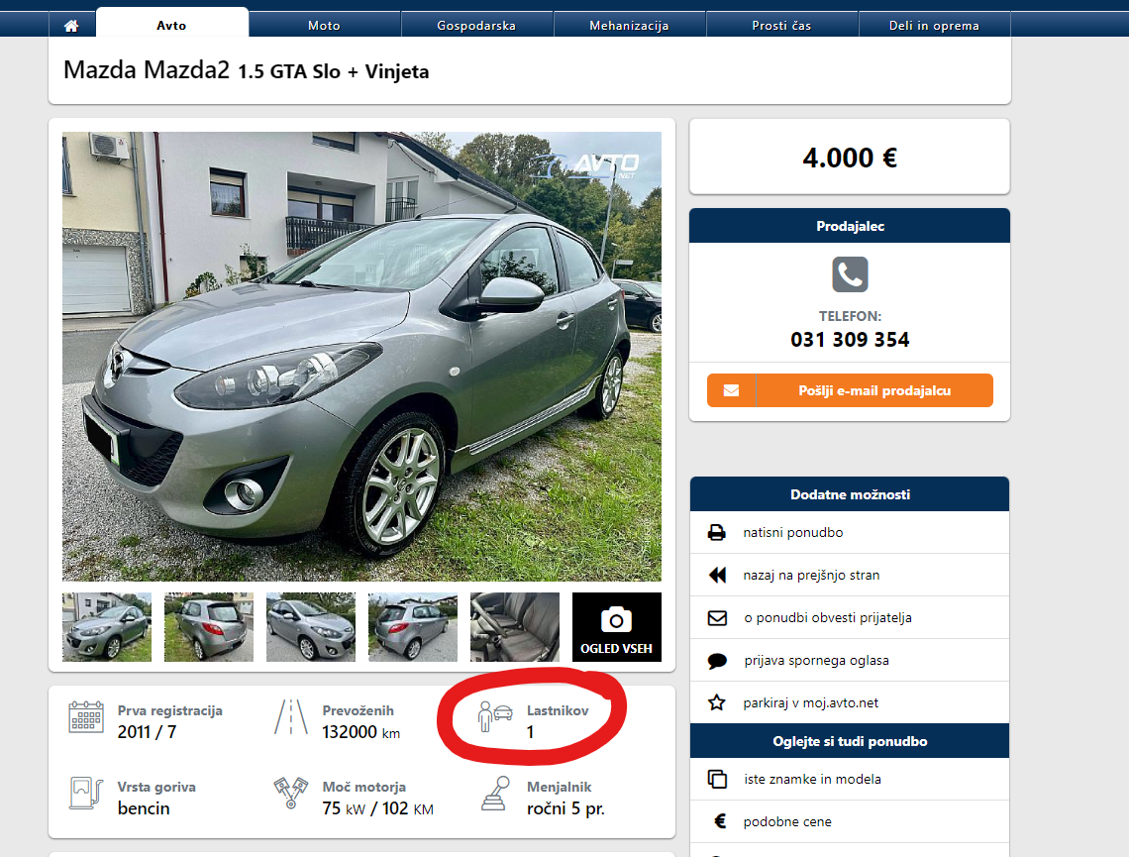Open OGLED VSEH photo gallery button

616,626
